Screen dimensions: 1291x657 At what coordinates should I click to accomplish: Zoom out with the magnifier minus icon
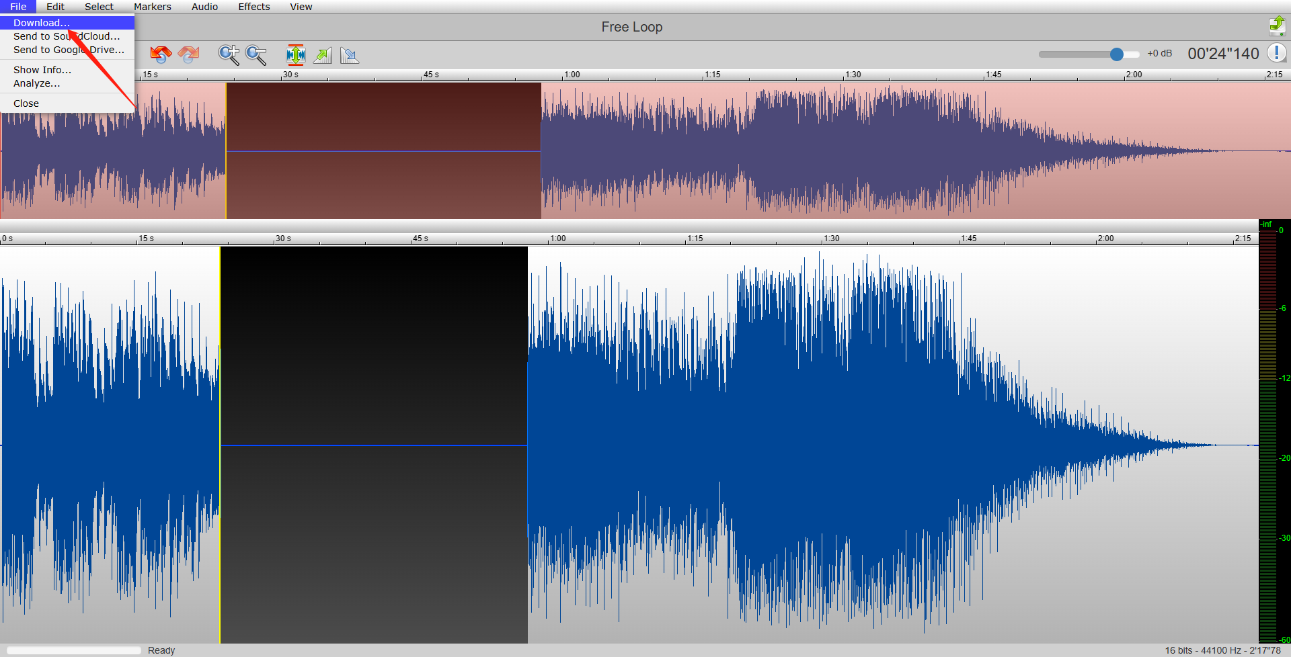(256, 54)
